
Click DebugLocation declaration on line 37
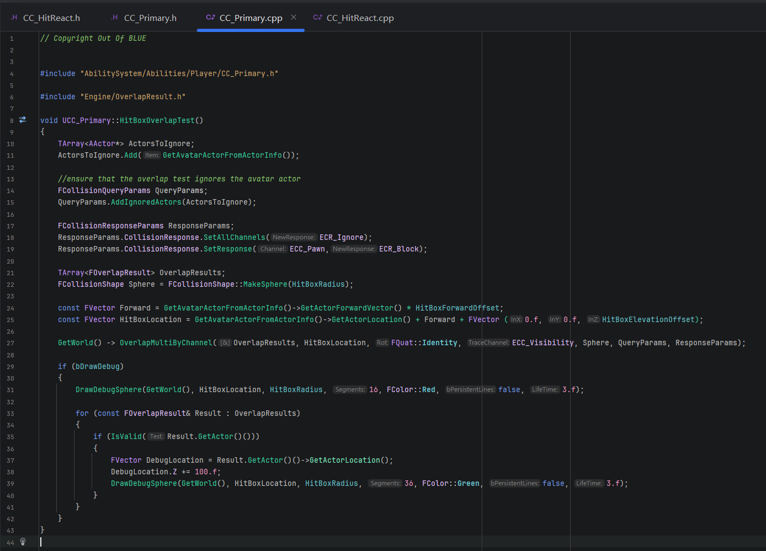(175, 460)
